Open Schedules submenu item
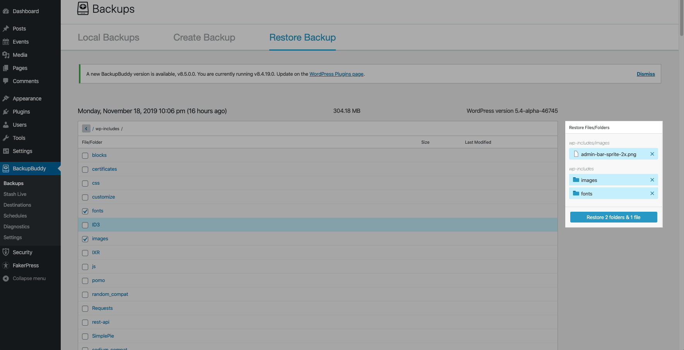This screenshot has width=684, height=350. click(x=15, y=216)
